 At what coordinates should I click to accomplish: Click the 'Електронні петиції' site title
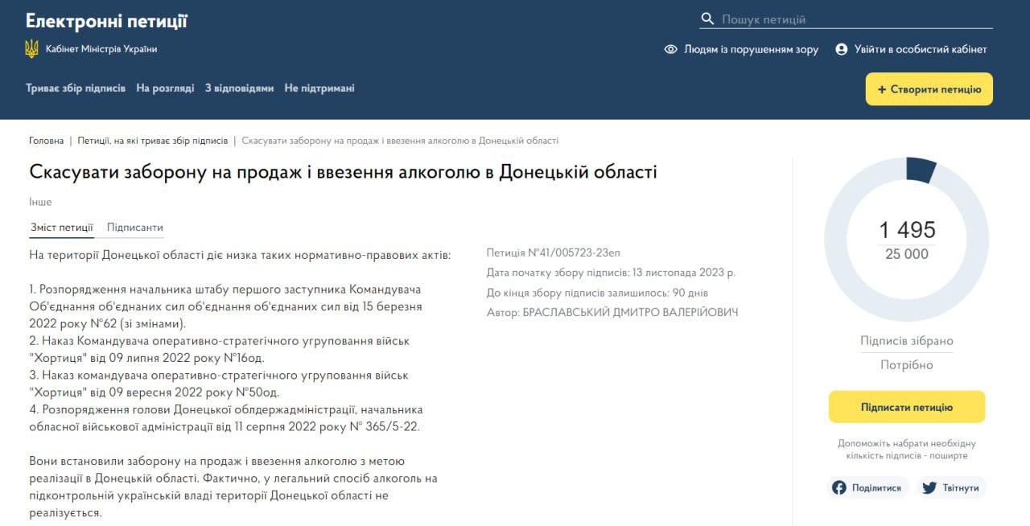point(106,21)
